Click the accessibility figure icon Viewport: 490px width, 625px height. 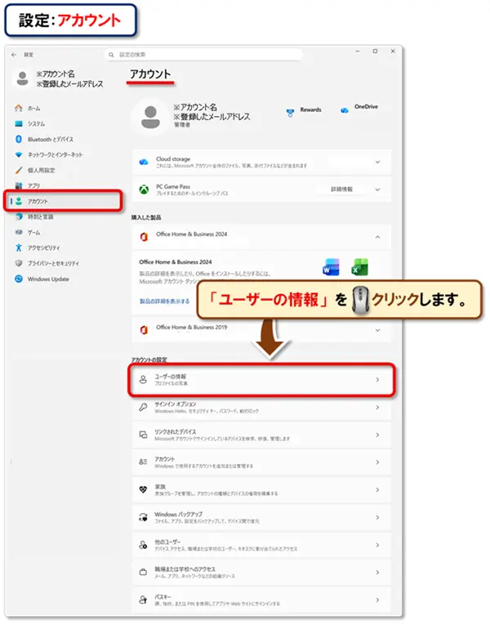[18, 248]
